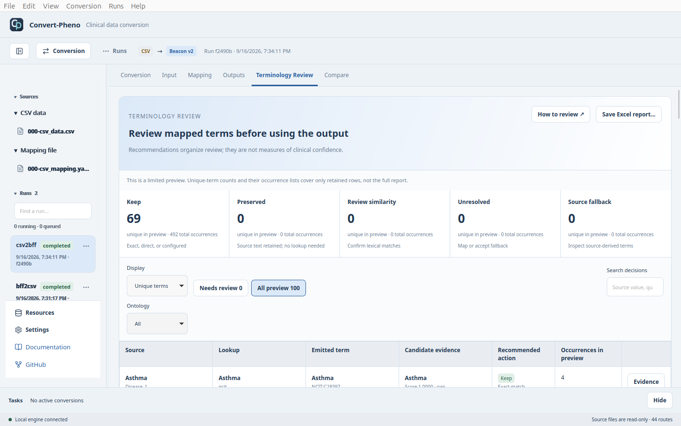
Task: Click the CSV format badge
Action: 146,51
